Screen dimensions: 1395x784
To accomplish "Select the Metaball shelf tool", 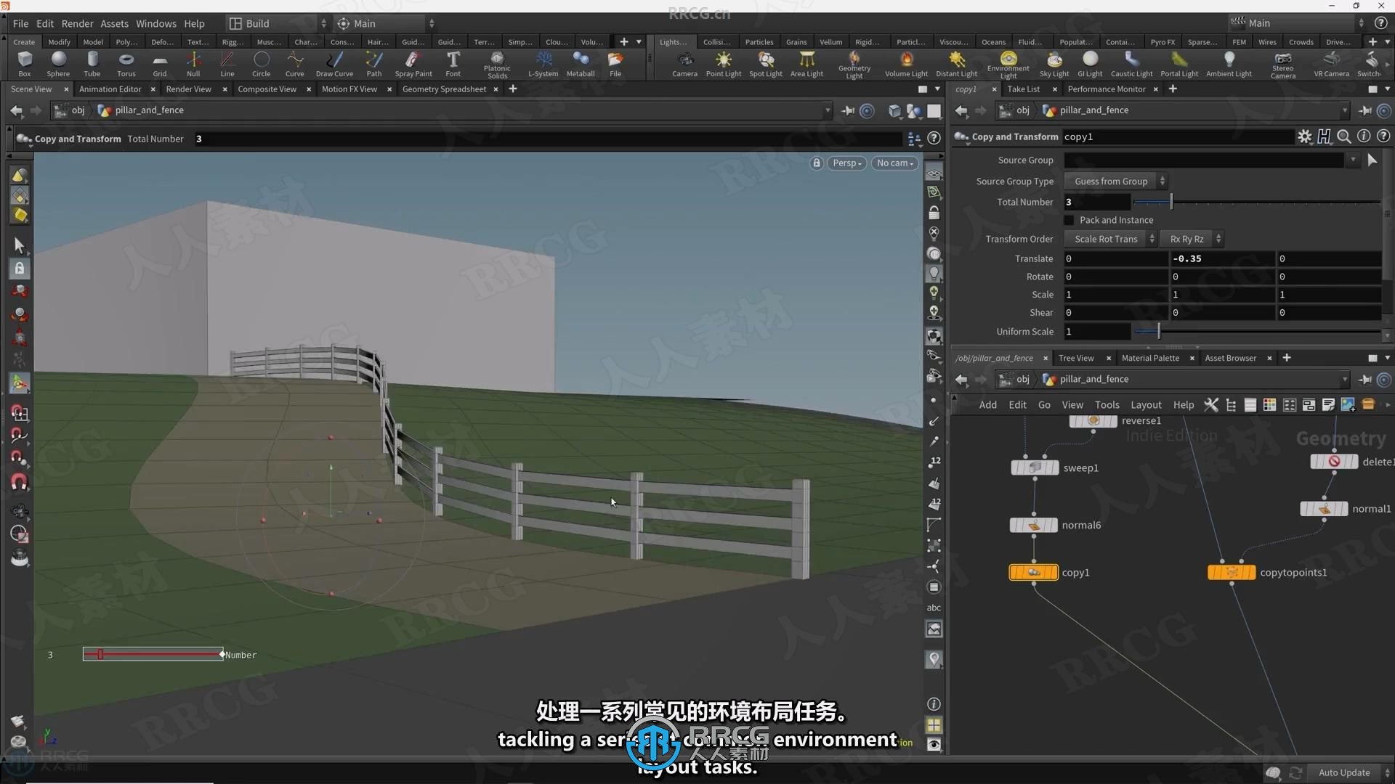I will coord(581,64).
